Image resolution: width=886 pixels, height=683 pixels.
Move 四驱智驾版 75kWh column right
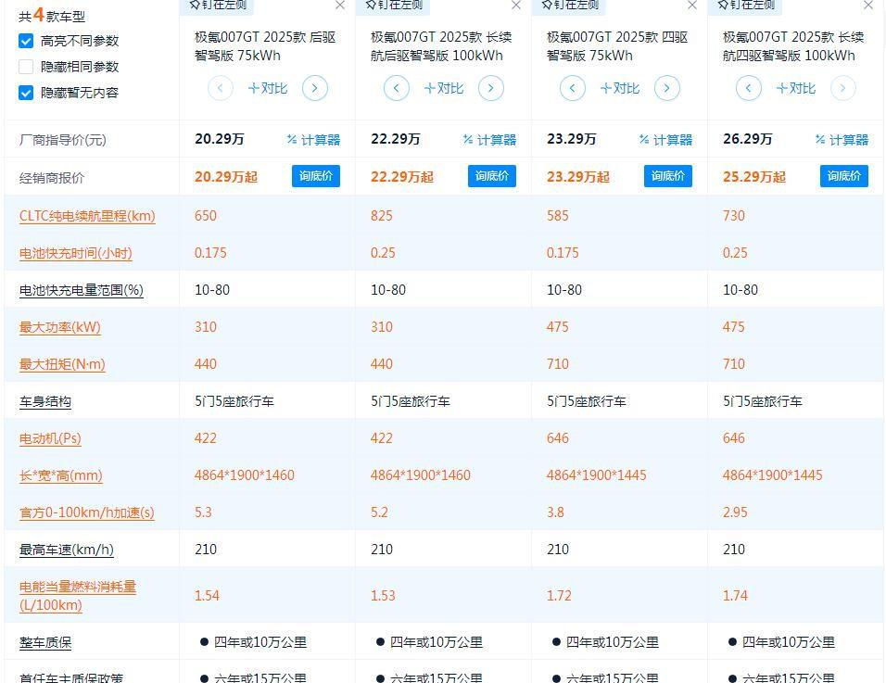[x=666, y=88]
